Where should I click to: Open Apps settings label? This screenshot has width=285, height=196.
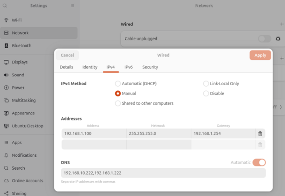(x=17, y=143)
